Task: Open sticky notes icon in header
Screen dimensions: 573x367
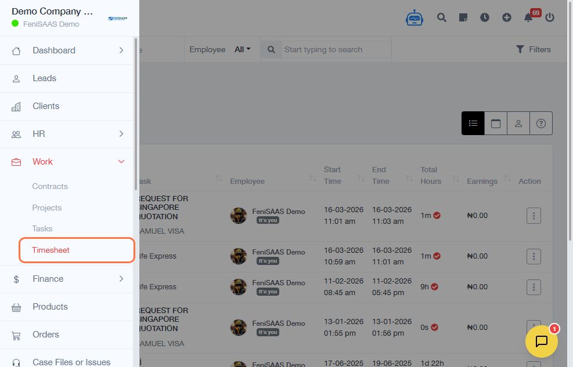Action: (463, 17)
